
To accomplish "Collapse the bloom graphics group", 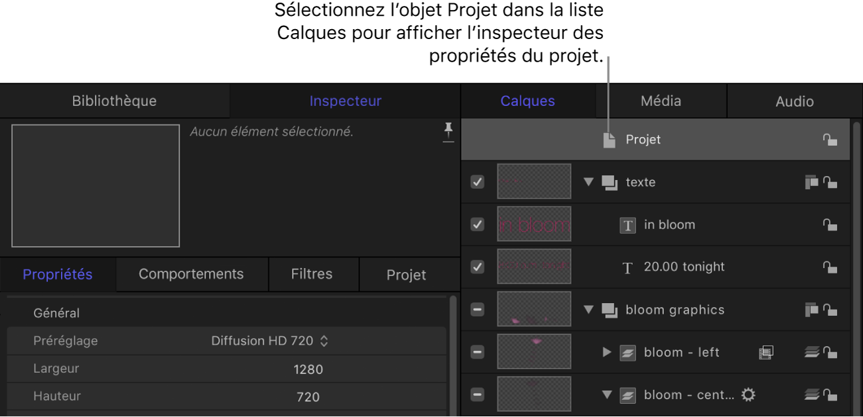I will click(588, 309).
